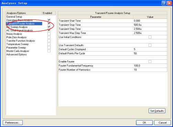Edit Transient Stop Time value 500.0u
This screenshot has height=127, width=173.
150,25
